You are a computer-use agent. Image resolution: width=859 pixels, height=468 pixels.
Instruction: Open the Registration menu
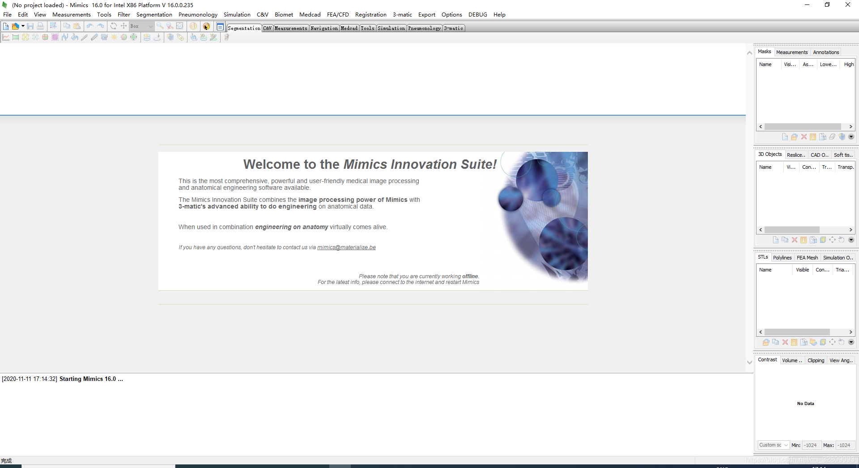point(371,15)
